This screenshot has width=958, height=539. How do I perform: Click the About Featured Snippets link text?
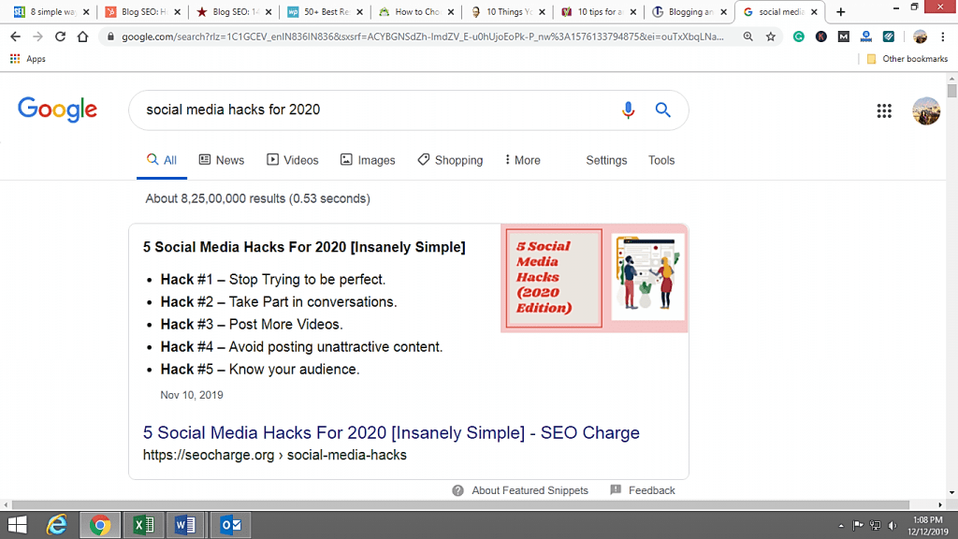pos(530,490)
